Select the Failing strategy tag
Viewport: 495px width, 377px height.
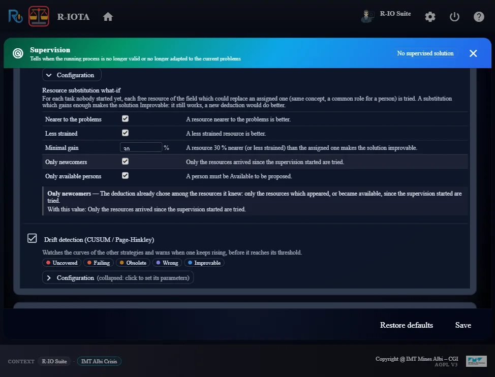tap(99, 263)
